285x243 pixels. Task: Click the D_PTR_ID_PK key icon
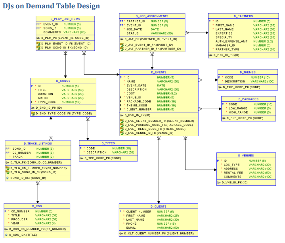pos(210,55)
